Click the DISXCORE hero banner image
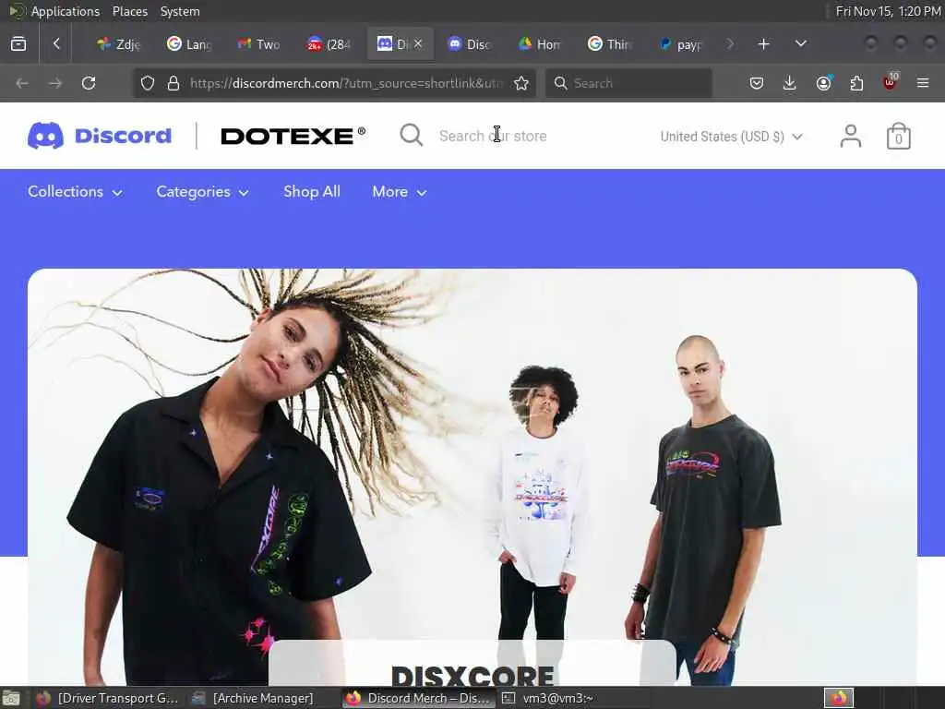Image resolution: width=945 pixels, height=709 pixels. [472, 476]
